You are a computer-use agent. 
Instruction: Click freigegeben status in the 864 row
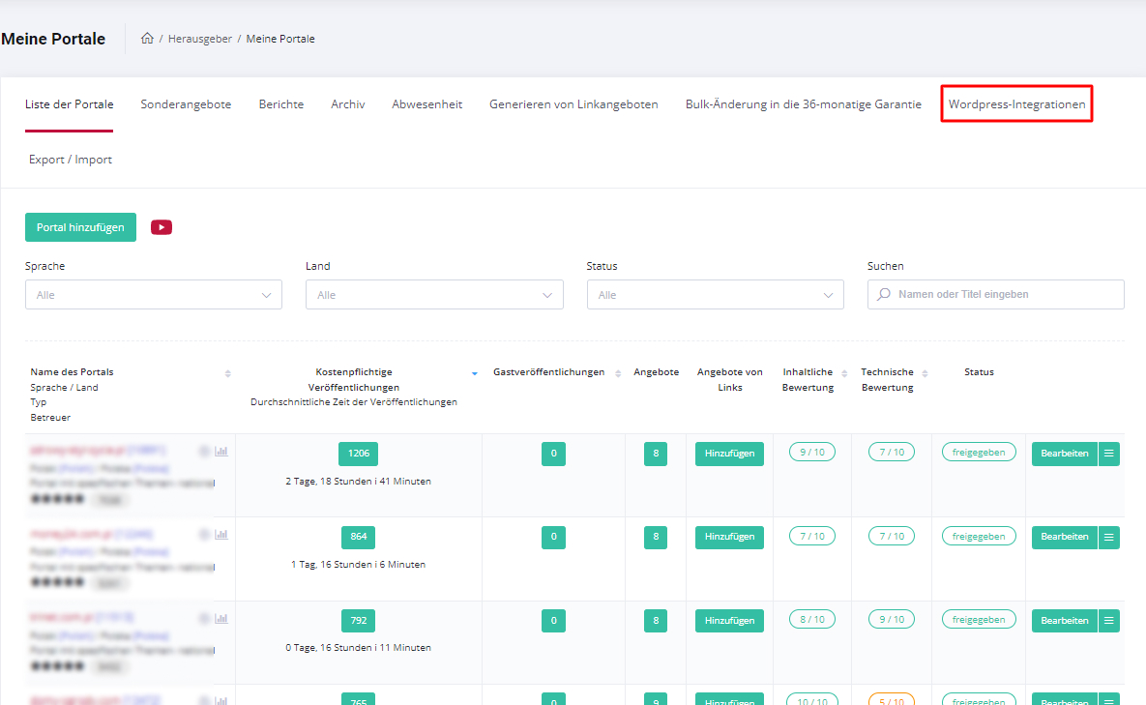tap(979, 536)
